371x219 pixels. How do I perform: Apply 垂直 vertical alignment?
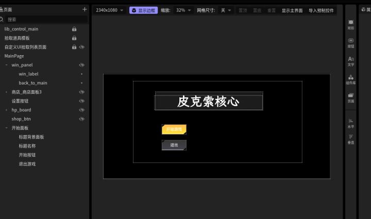(x=351, y=139)
